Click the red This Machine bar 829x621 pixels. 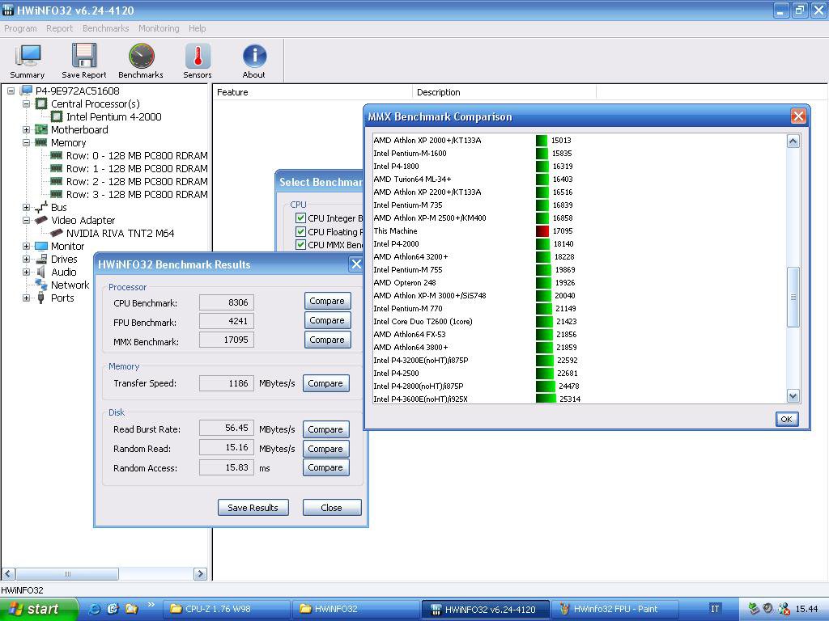pyautogui.click(x=542, y=231)
